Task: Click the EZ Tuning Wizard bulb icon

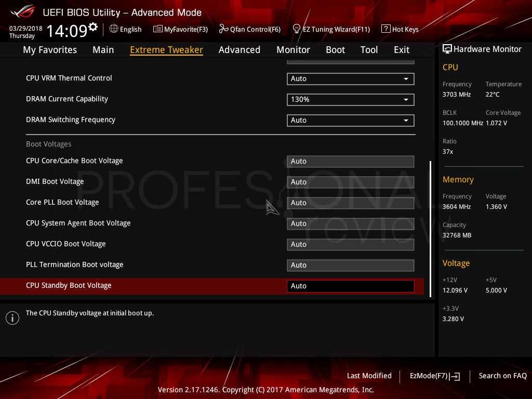Action: [x=296, y=29]
